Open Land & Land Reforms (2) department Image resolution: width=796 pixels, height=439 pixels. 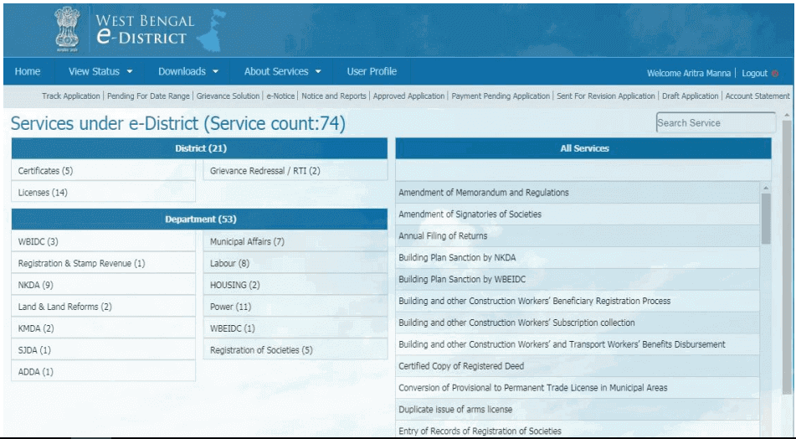(x=103, y=307)
